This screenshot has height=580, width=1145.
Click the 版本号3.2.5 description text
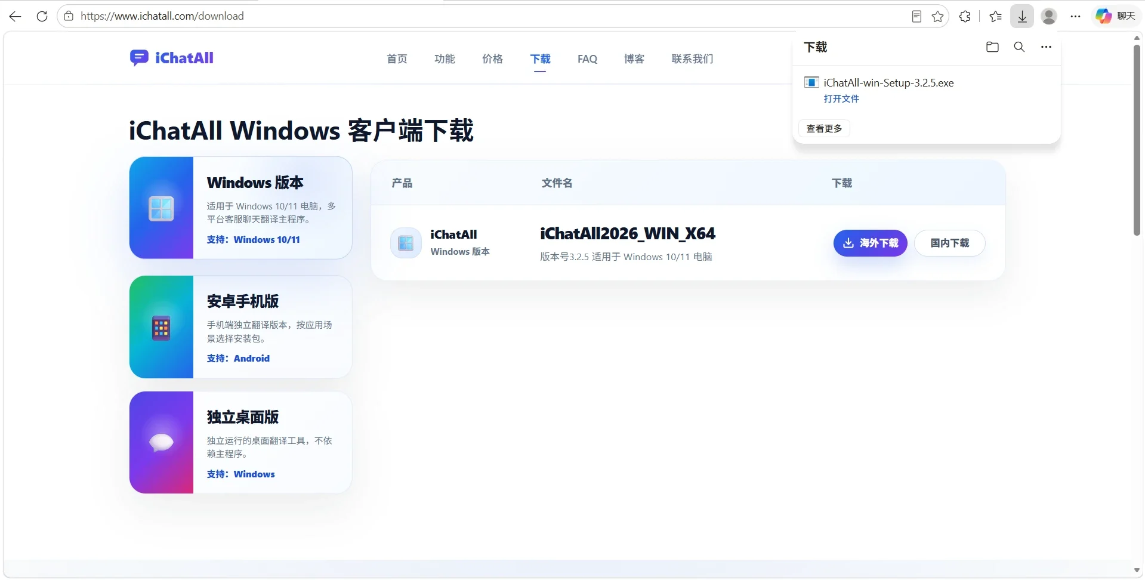626,257
